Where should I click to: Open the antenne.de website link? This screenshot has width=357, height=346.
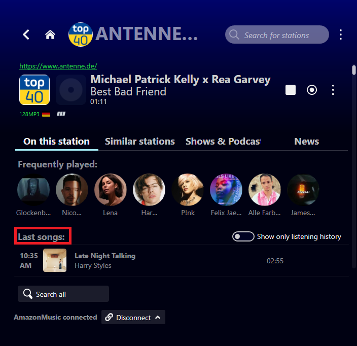[x=58, y=66]
